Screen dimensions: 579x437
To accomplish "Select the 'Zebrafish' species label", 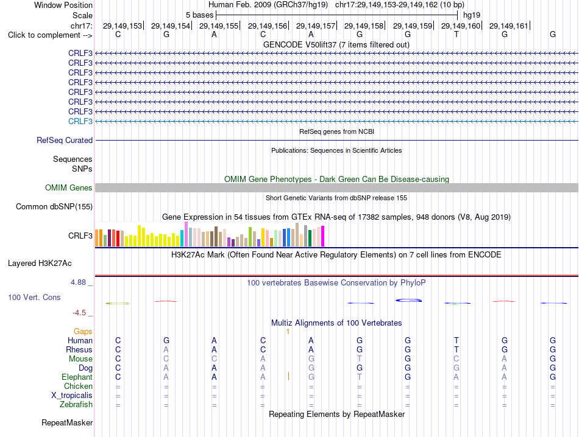I will click(76, 405).
